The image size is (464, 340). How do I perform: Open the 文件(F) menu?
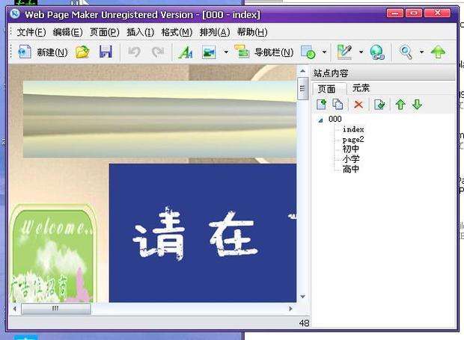(31, 32)
